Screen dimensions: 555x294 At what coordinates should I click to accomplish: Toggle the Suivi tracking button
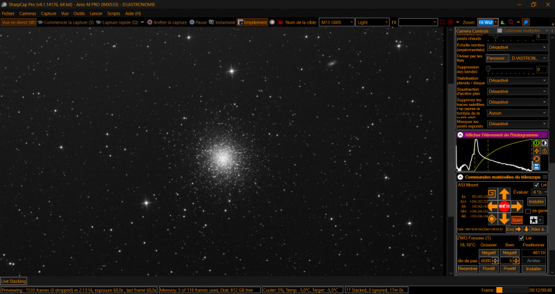[x=517, y=220]
